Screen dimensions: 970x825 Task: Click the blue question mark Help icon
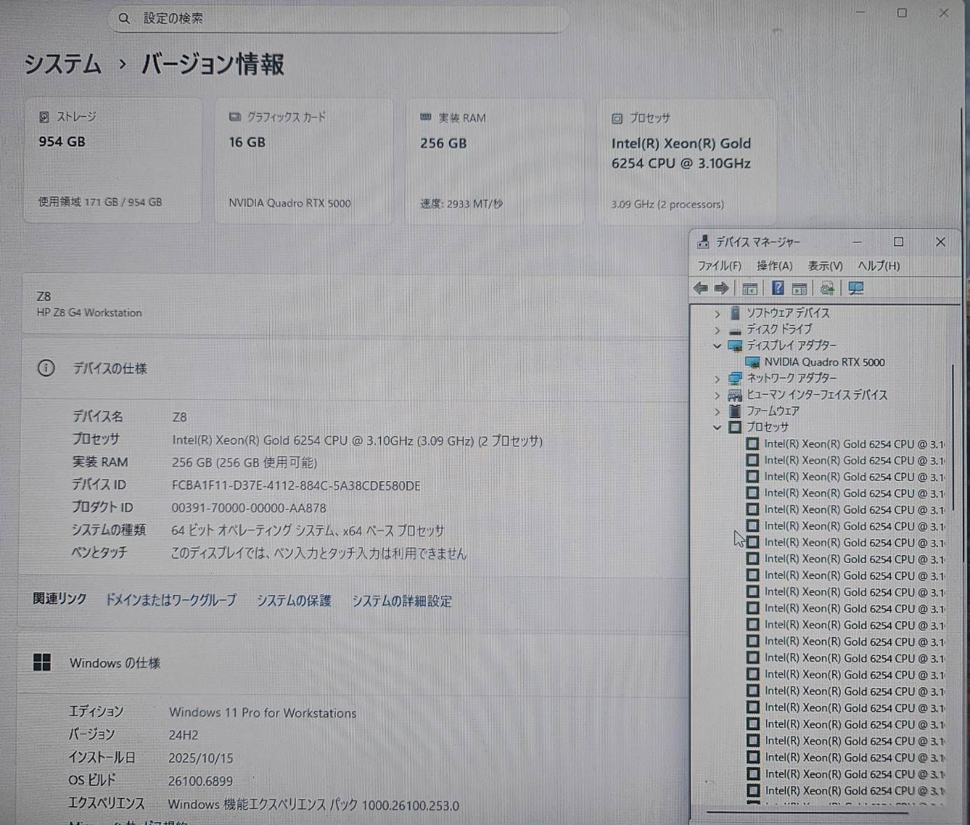click(777, 288)
